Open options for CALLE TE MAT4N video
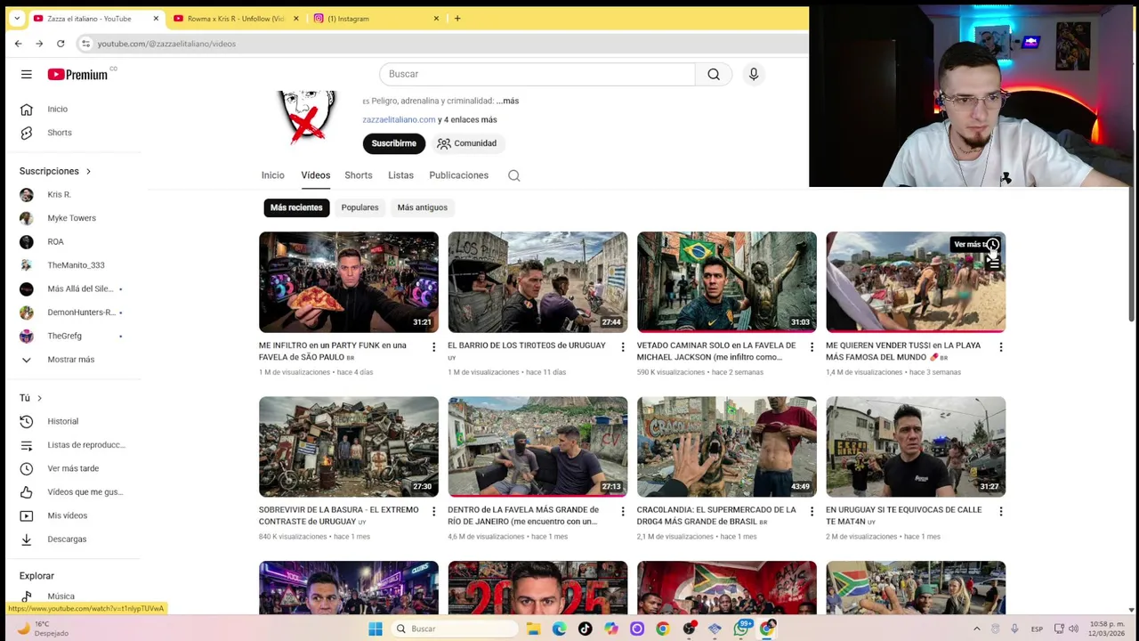The height and width of the screenshot is (641, 1139). pos(1000,512)
